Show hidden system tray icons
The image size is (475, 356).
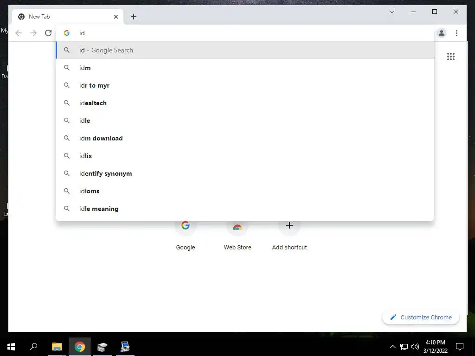(x=392, y=347)
